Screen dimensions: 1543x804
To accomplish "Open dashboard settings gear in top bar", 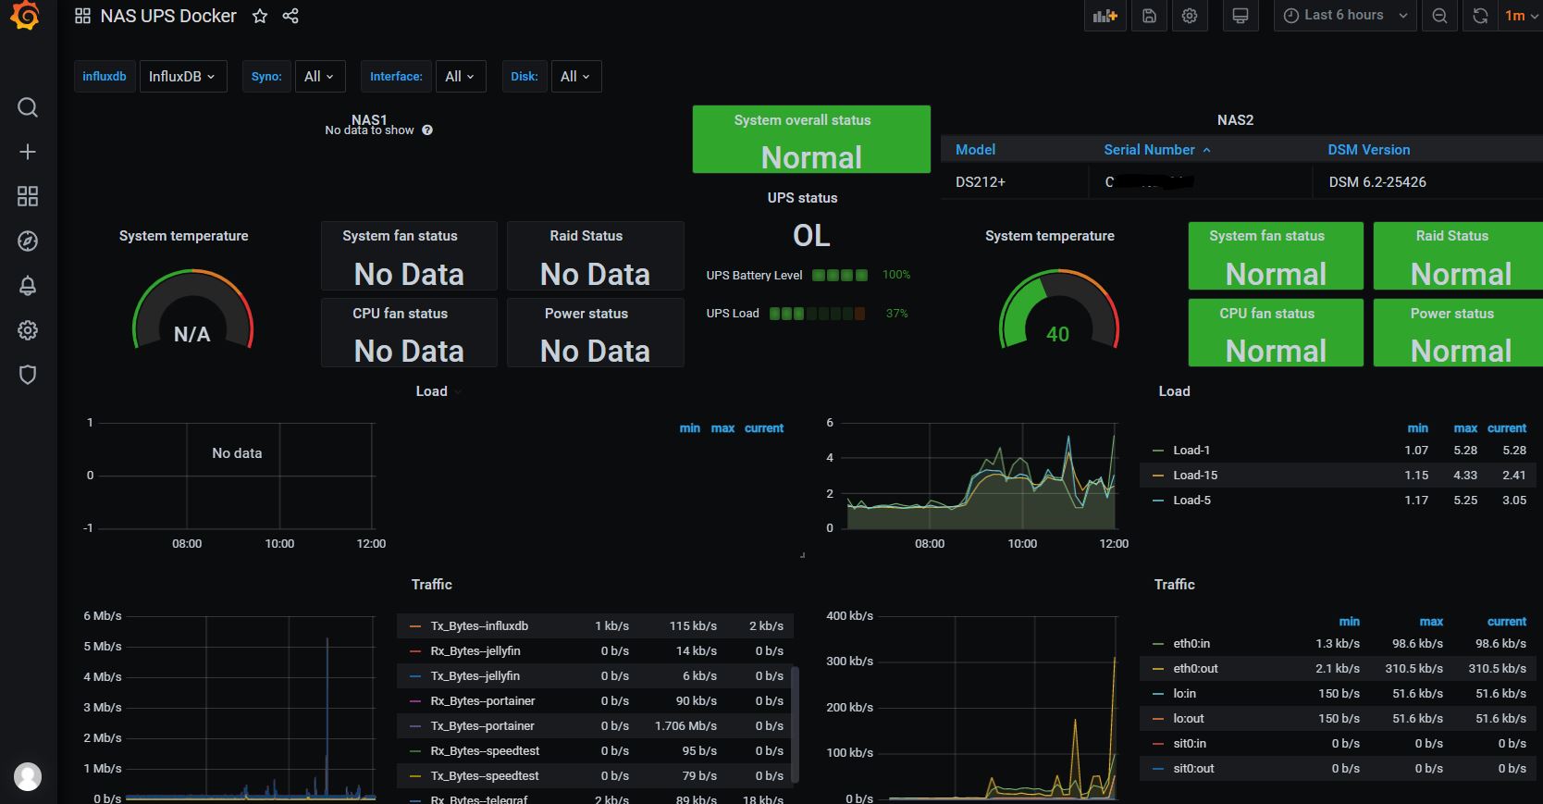I will coord(1190,16).
